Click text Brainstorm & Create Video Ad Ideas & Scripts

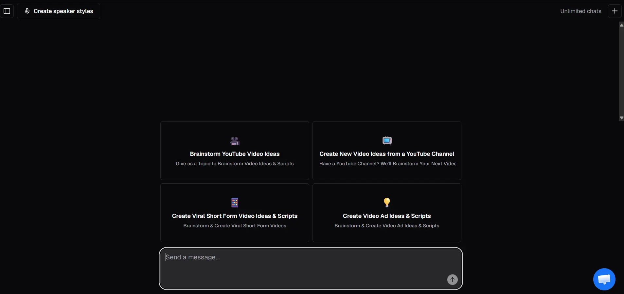(387, 226)
